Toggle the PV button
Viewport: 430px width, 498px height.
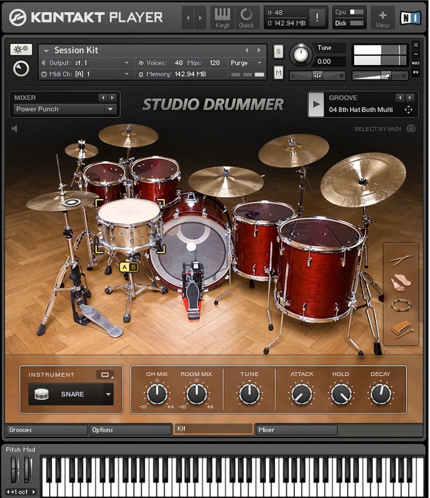pyautogui.click(x=416, y=72)
